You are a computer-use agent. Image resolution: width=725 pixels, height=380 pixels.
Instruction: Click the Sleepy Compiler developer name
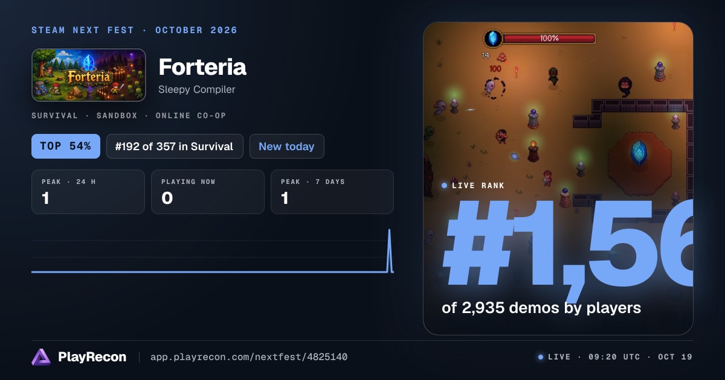(x=197, y=89)
